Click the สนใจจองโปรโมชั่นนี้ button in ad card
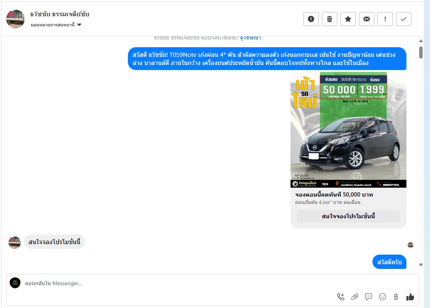The height and width of the screenshot is (308, 430). [348, 216]
